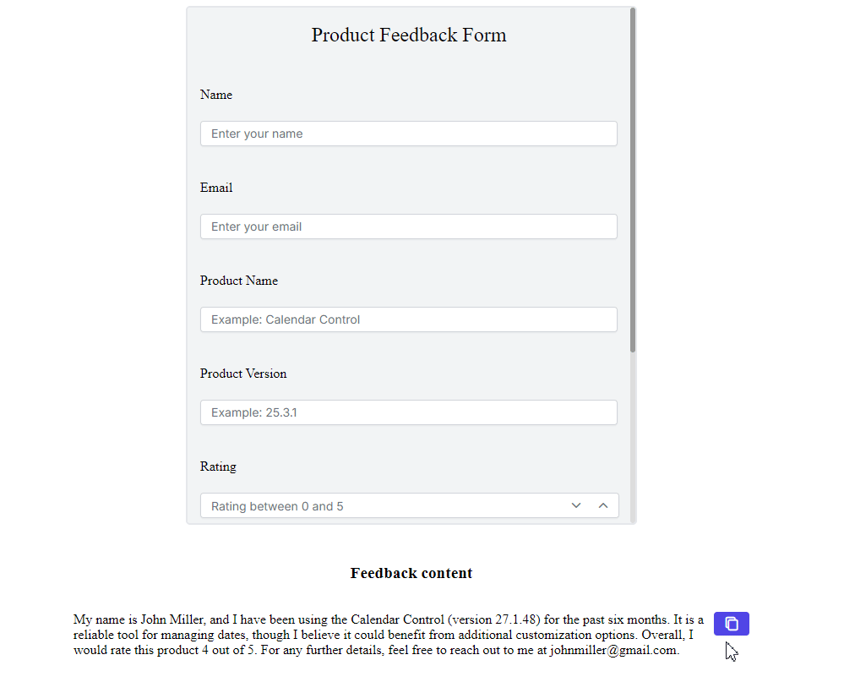Focus the 'Rating between 0 and 5' box
This screenshot has width=844, height=693.
pyautogui.click(x=384, y=506)
